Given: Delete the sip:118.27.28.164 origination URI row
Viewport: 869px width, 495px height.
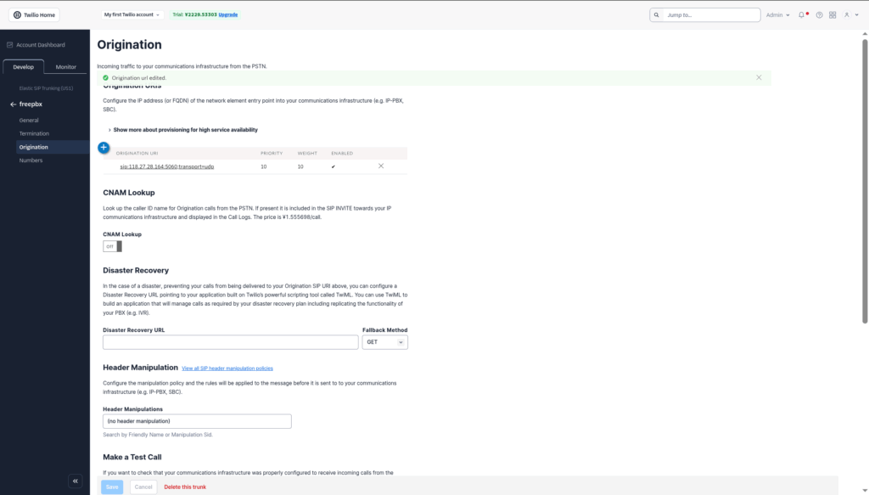Looking at the screenshot, I should point(381,166).
